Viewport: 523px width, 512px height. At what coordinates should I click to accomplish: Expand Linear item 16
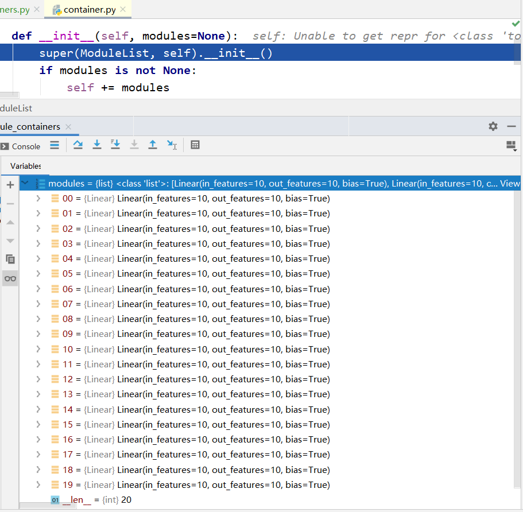click(38, 440)
